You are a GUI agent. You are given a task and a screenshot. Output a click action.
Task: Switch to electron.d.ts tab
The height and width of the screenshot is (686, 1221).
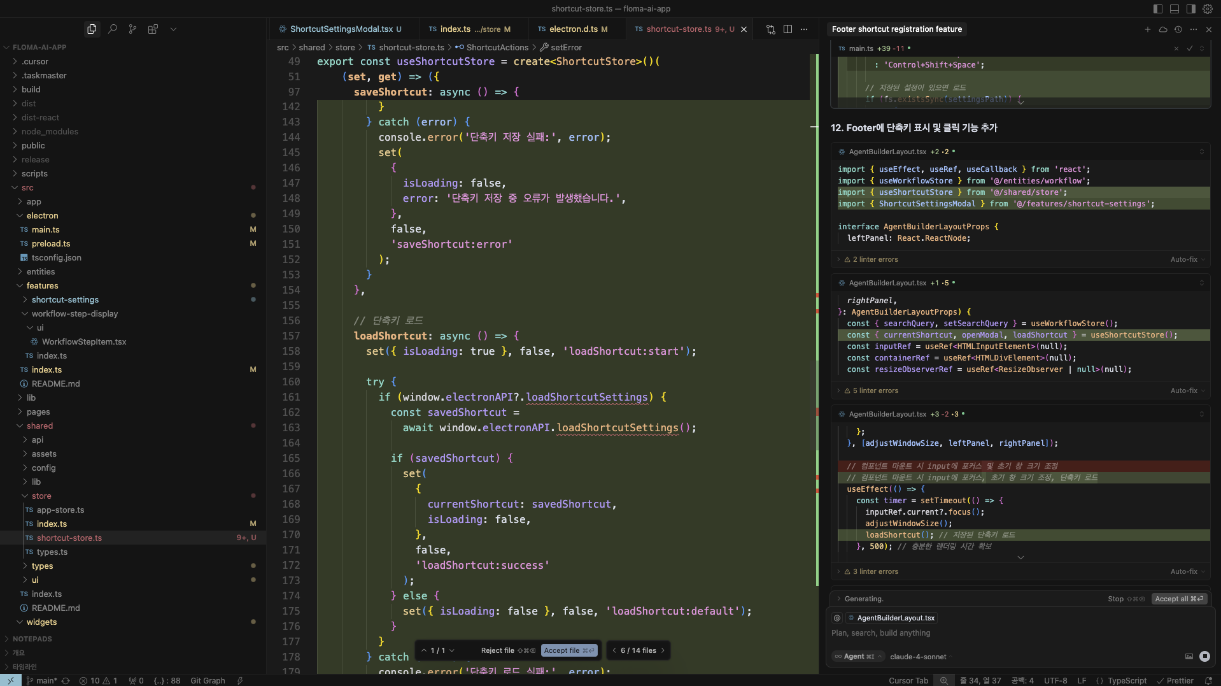tap(573, 29)
